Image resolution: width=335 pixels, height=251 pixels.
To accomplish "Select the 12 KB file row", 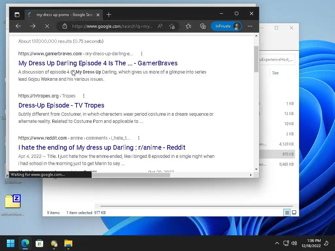I will click(x=277, y=113).
